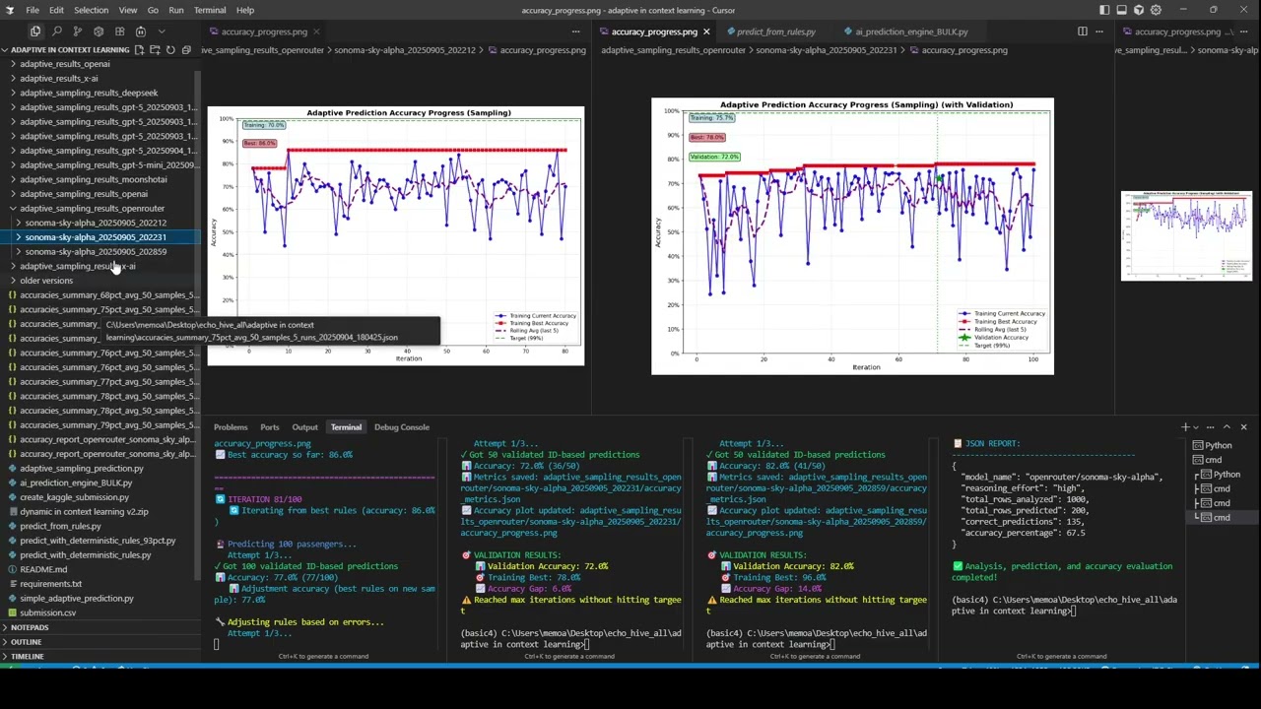Click the New File icon in the explorer header
1261x709 pixels.
coord(140,49)
